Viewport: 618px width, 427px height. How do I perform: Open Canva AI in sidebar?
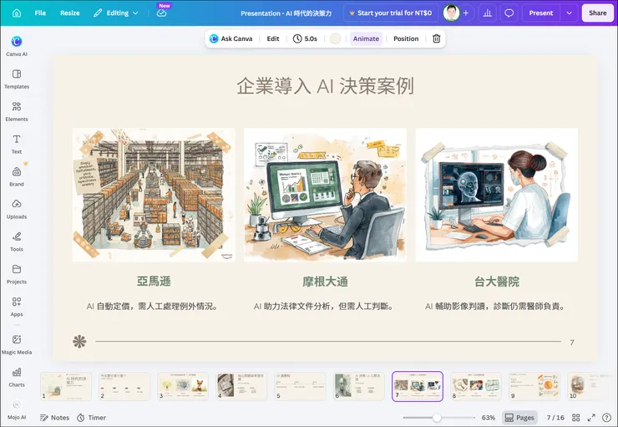click(x=17, y=46)
